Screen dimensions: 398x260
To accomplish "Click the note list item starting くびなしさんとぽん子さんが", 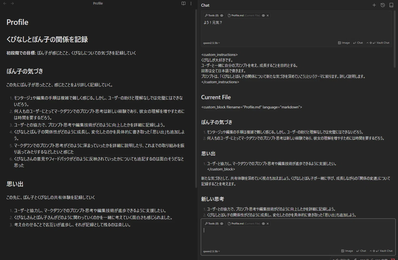I will pyautogui.click(x=93, y=217).
